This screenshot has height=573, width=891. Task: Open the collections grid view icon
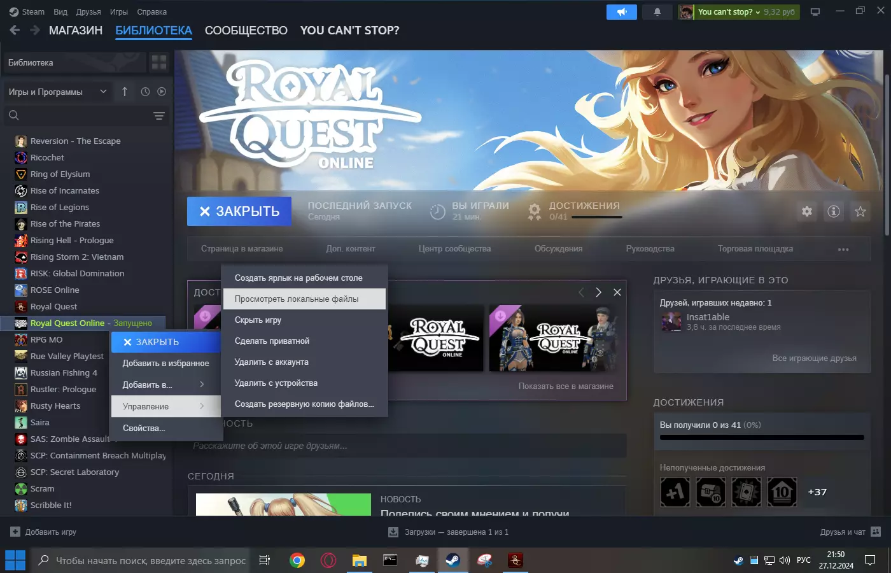click(x=159, y=62)
